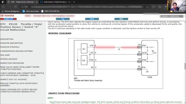Image resolution: width=186 pixels, height=104 pixels.
Task: Open the SMDC ACCOUNT bookmark
Action: (x=51, y=11)
